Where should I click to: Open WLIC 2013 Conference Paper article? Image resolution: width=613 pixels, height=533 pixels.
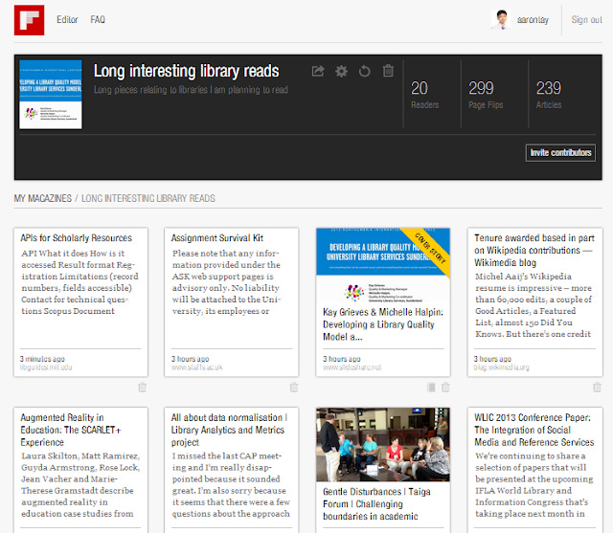534,430
